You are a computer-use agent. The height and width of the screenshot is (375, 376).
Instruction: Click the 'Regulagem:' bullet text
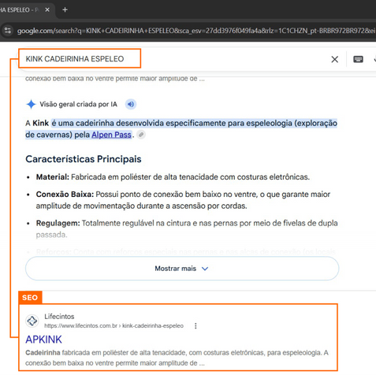pos(187,228)
